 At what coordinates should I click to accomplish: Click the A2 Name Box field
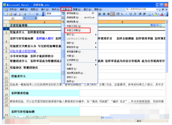13,18
